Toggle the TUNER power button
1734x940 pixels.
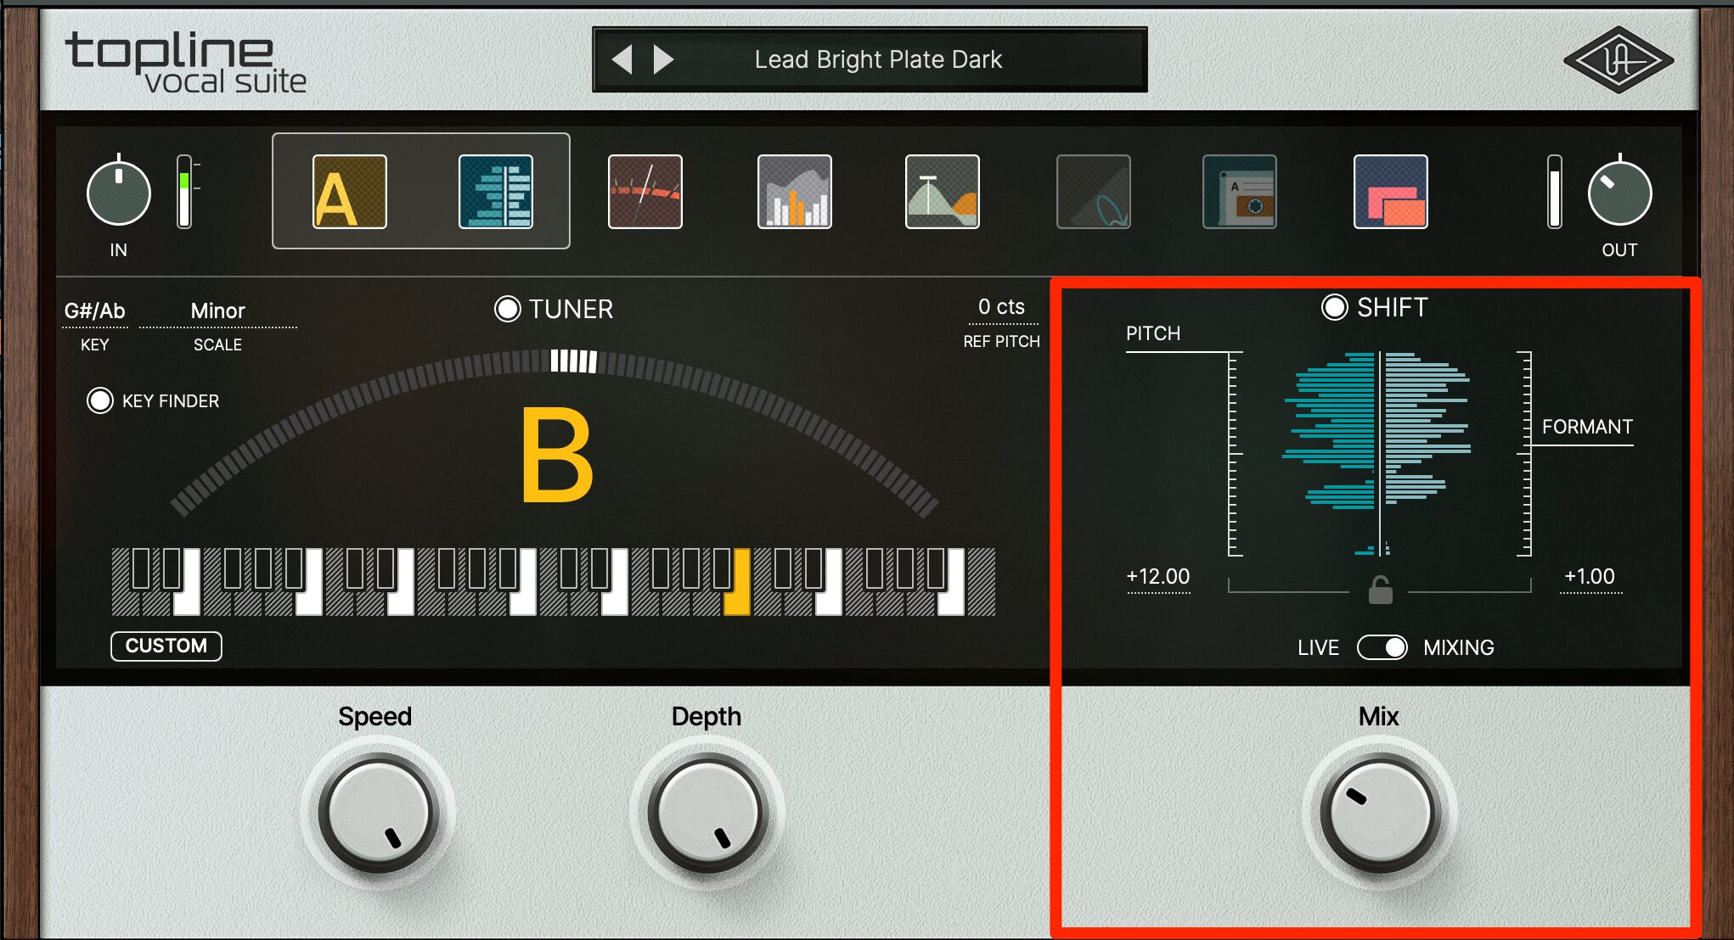coord(508,309)
